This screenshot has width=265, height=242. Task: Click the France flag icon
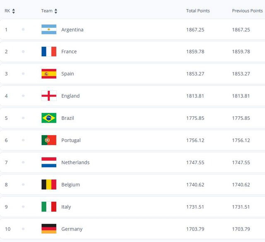(x=49, y=51)
